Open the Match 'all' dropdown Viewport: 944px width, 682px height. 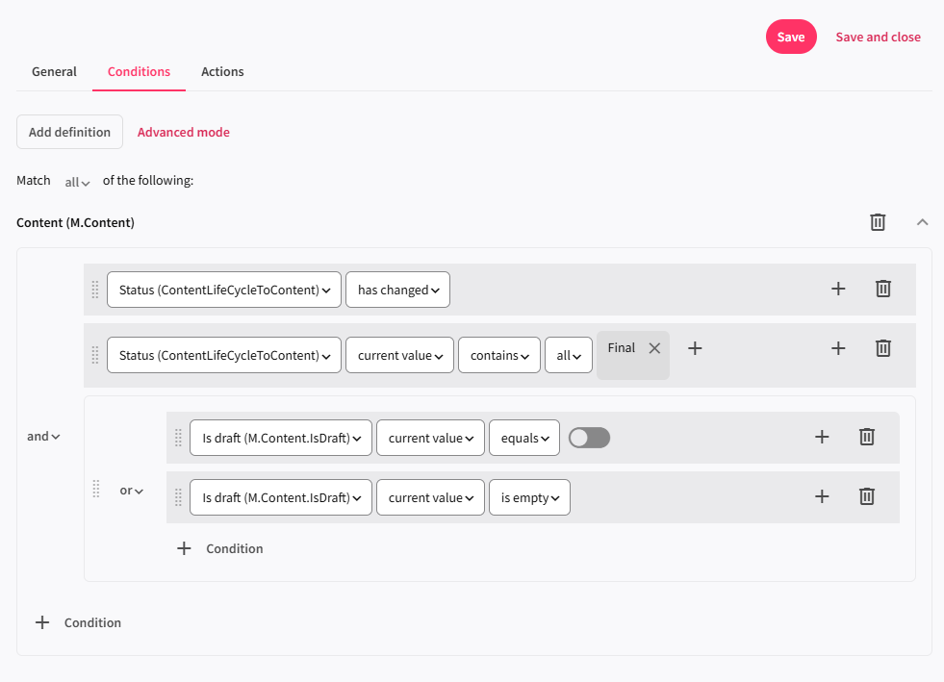coord(77,182)
